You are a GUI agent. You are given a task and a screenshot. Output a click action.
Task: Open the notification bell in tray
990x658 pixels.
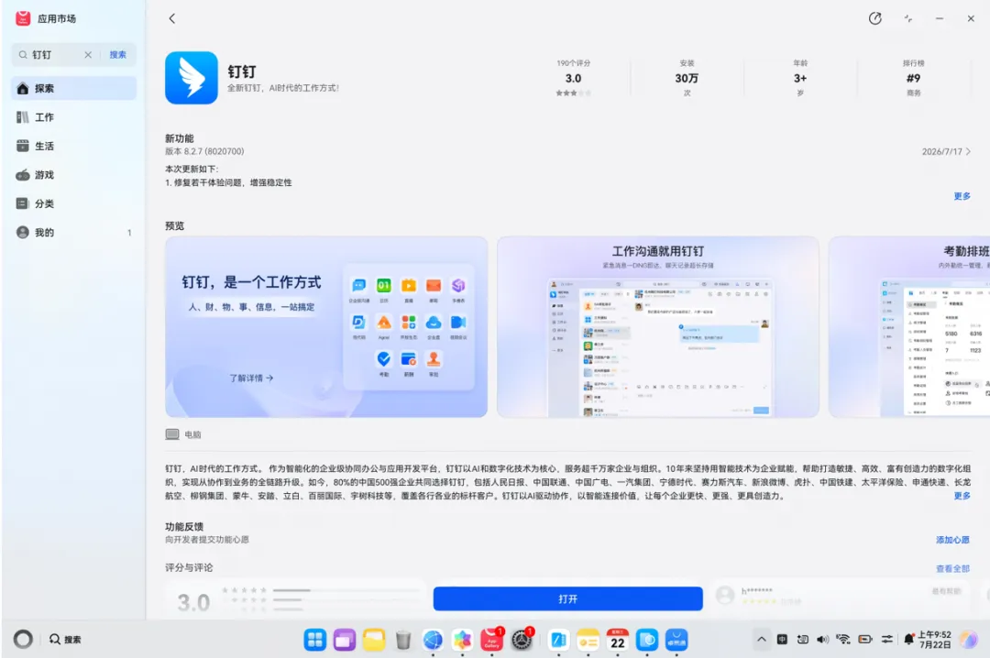[x=908, y=640]
